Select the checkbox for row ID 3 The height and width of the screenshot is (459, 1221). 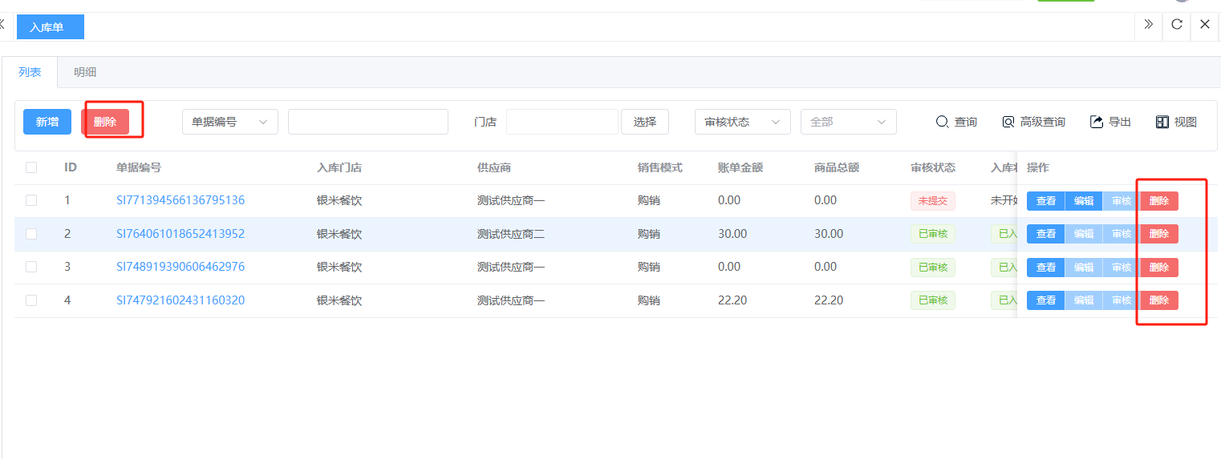coord(31,267)
